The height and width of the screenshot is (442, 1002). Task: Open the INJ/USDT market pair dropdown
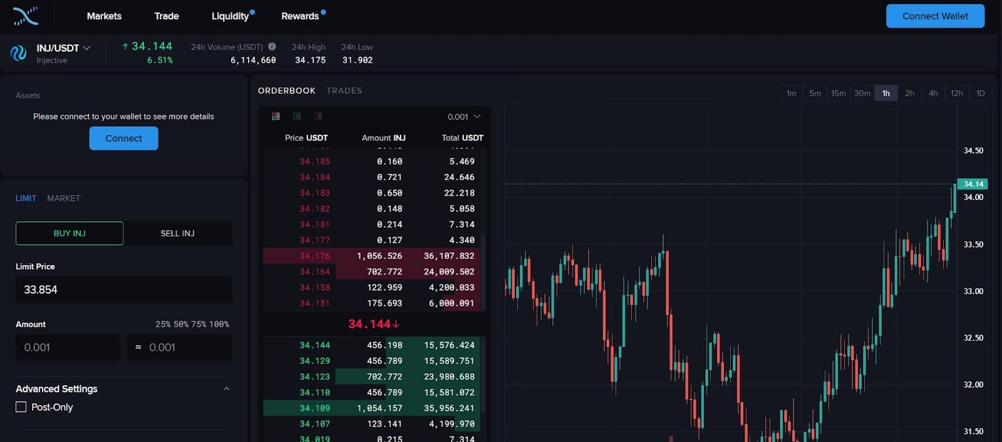[86, 48]
